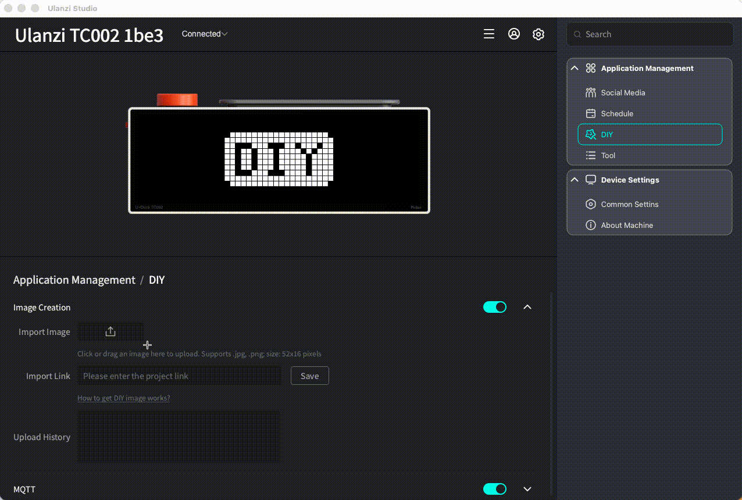Click Application Management breadcrumb

pos(74,280)
